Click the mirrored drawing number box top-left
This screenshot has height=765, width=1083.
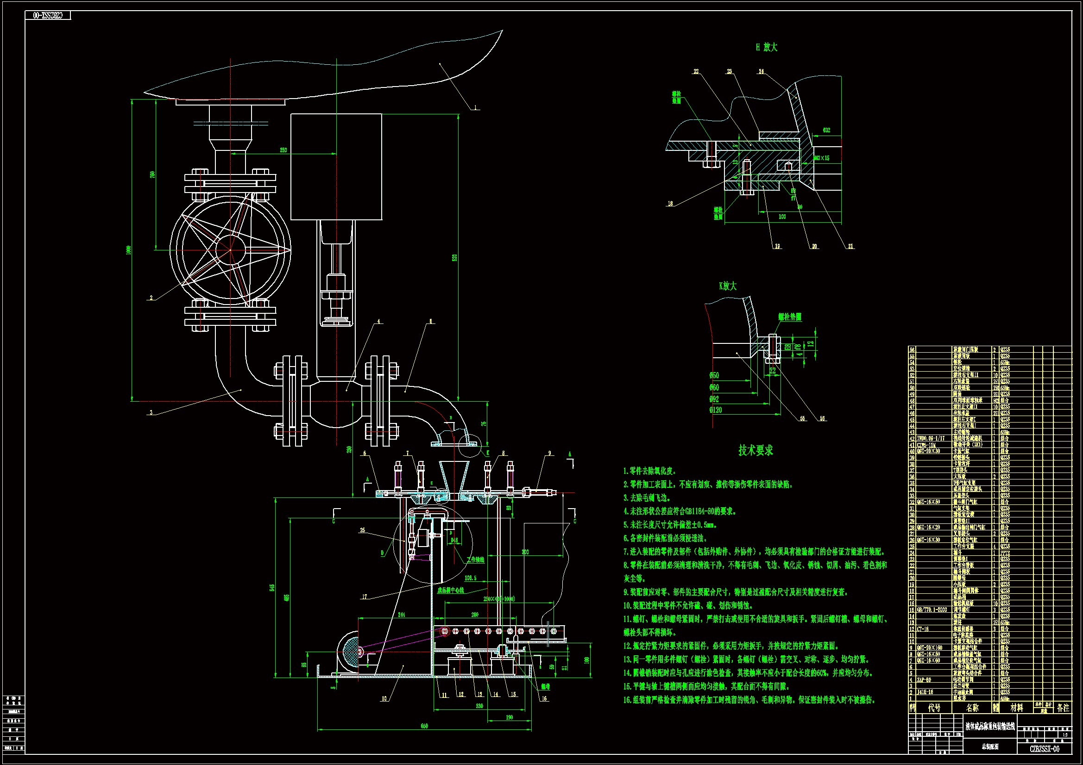(48, 16)
